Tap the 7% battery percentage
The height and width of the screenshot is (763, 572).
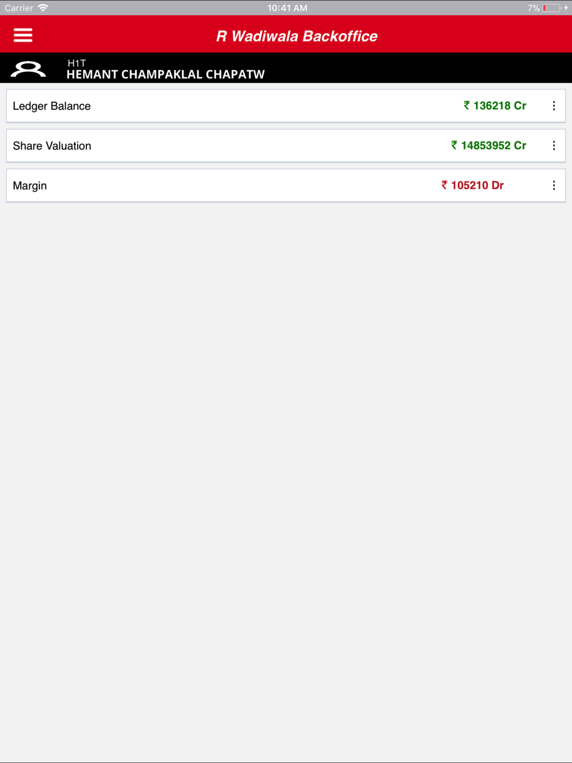pyautogui.click(x=533, y=8)
